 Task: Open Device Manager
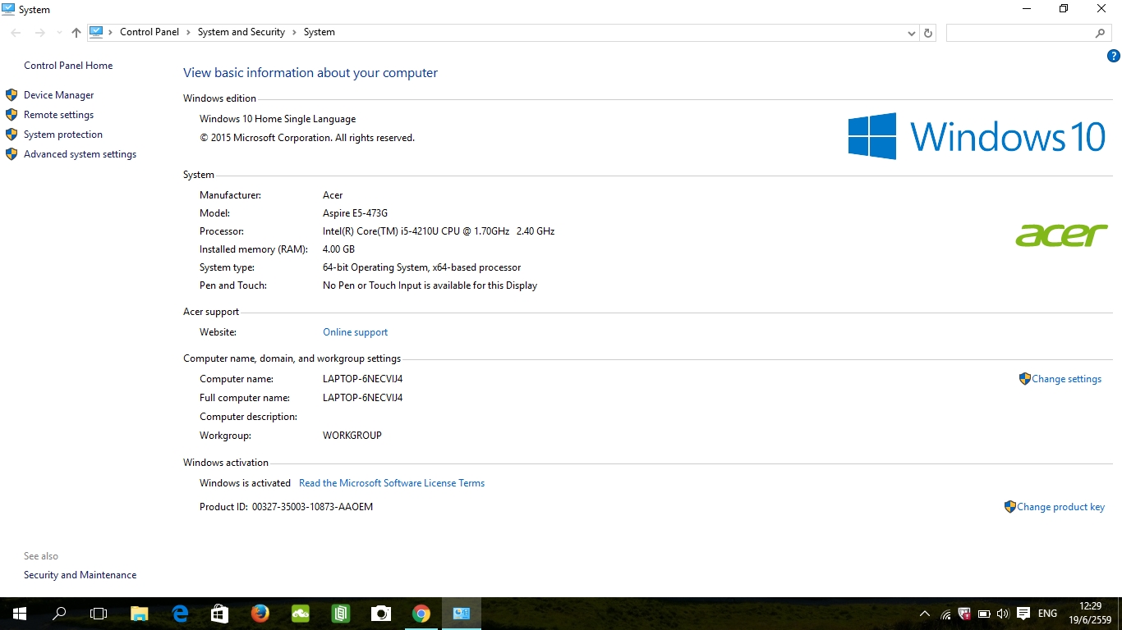(59, 95)
